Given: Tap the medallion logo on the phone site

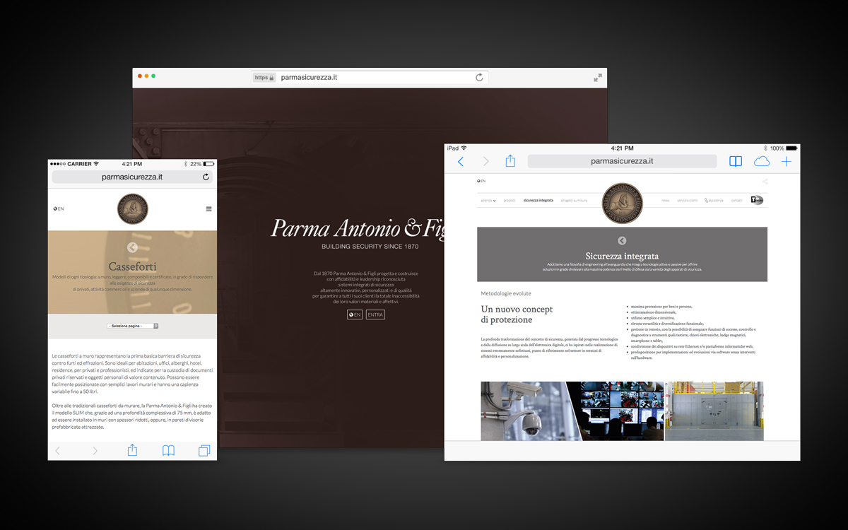Looking at the screenshot, I should point(132,209).
